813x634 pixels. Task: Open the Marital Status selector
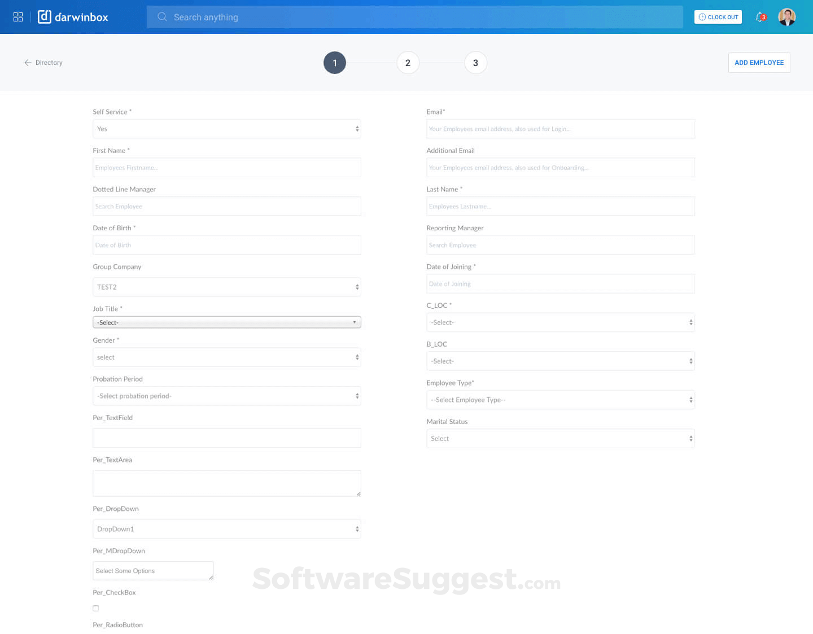pyautogui.click(x=561, y=438)
